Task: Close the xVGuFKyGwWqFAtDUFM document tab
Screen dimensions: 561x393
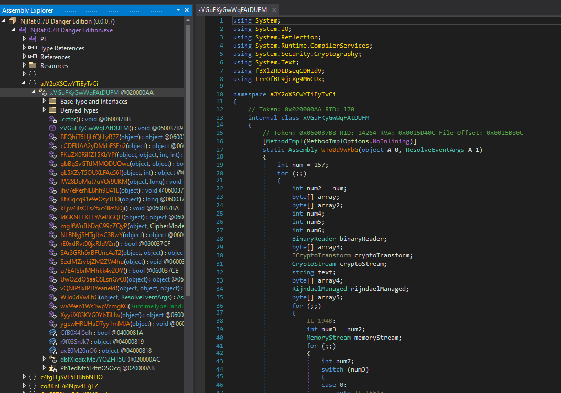Action: pos(274,10)
